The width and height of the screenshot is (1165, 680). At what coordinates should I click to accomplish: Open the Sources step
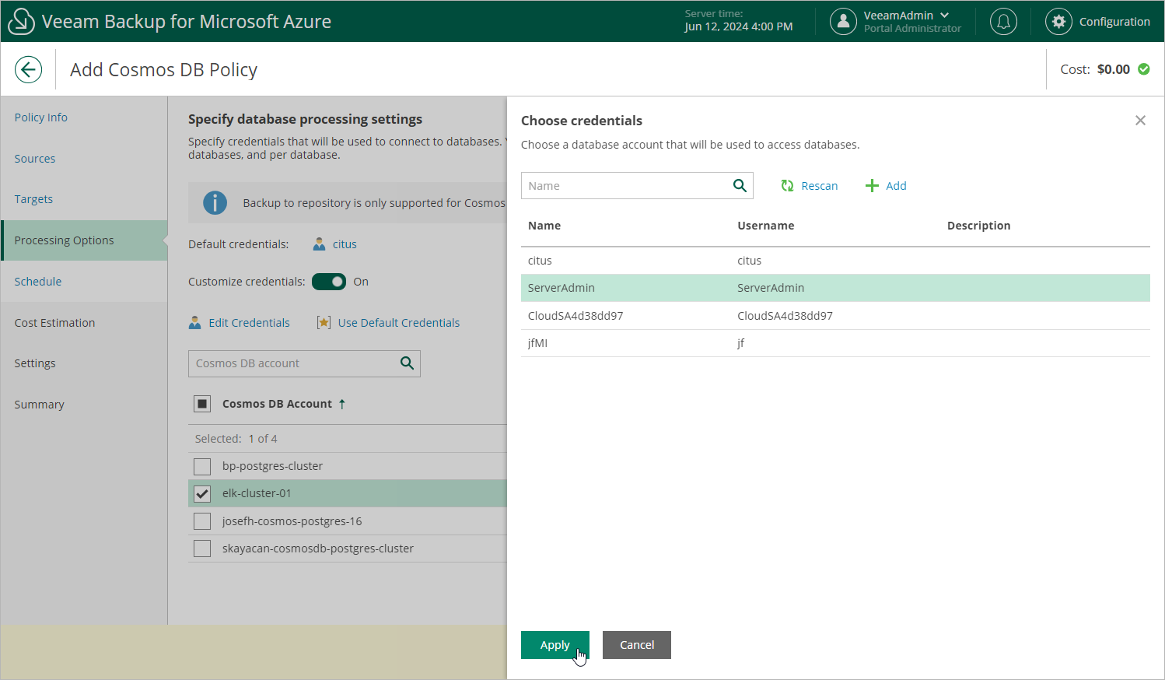[35, 159]
